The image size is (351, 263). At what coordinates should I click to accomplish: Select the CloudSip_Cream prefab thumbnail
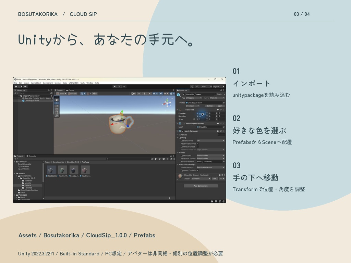[51, 170]
